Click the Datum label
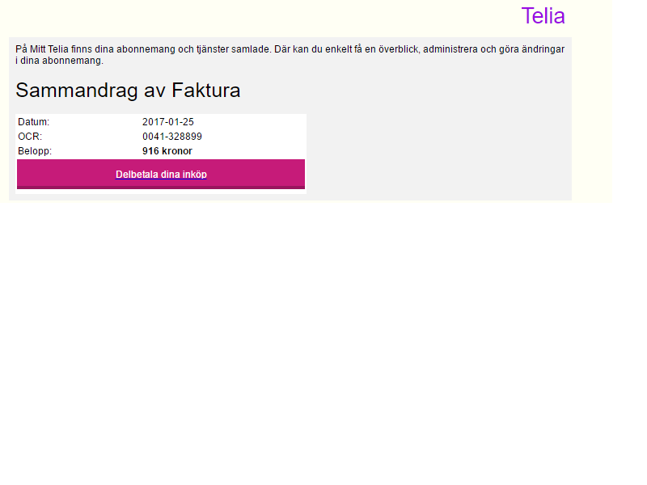This screenshot has height=485, width=647. pyautogui.click(x=33, y=122)
